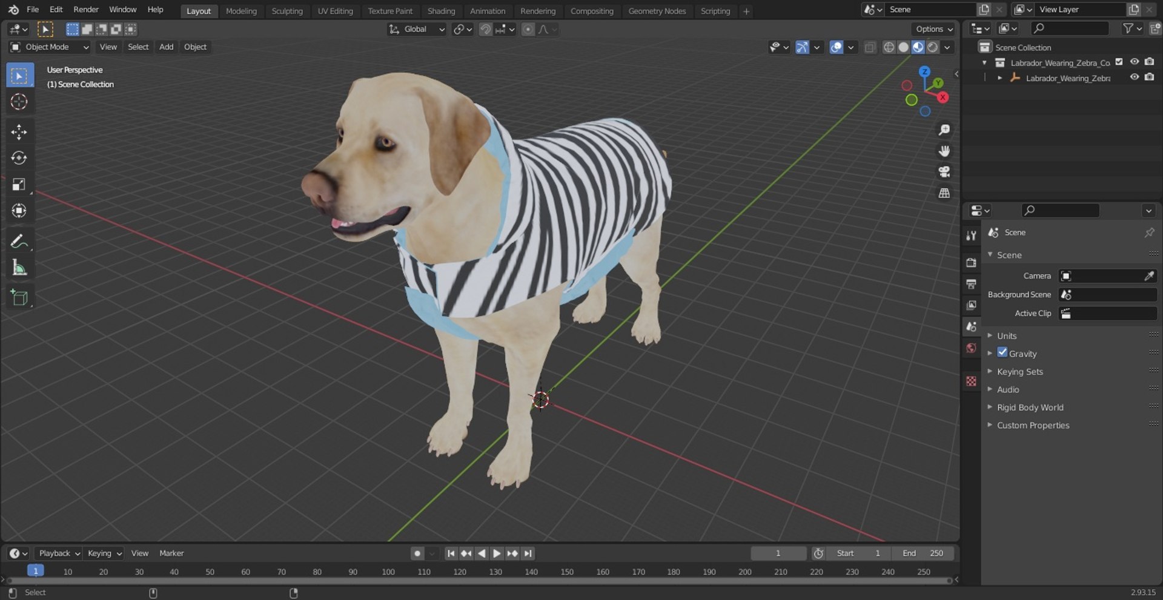Switch to the Geometry Nodes workspace tab
Viewport: 1163px width, 600px height.
(657, 11)
